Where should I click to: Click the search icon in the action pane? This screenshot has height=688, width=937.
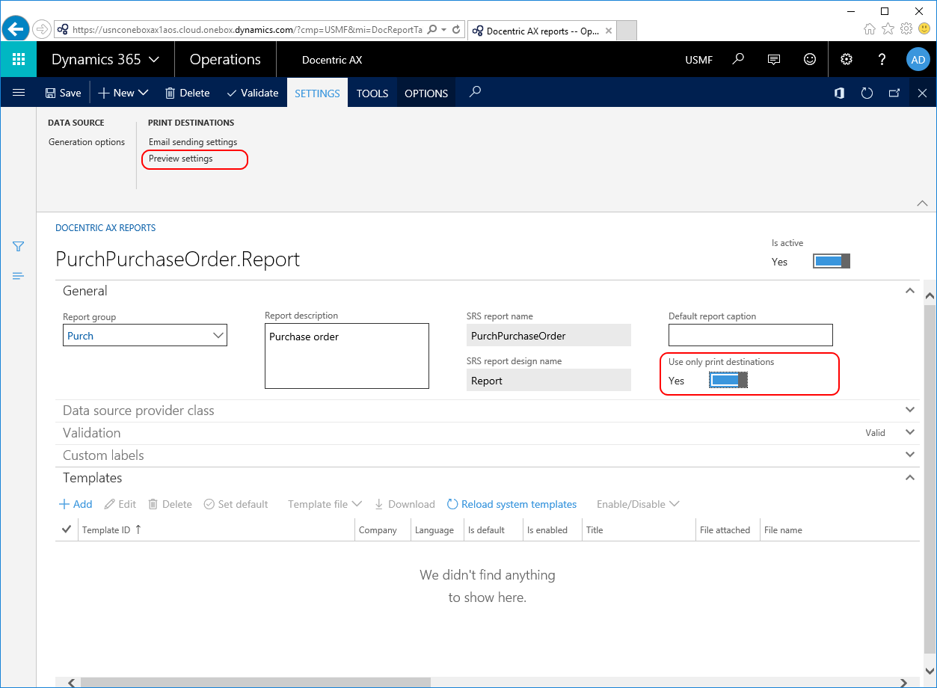click(x=475, y=92)
